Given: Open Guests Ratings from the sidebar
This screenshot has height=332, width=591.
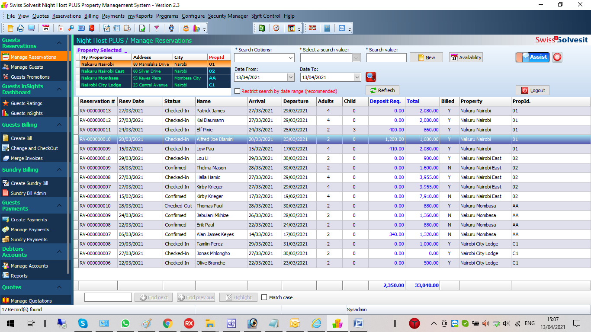Looking at the screenshot, I should (26, 104).
